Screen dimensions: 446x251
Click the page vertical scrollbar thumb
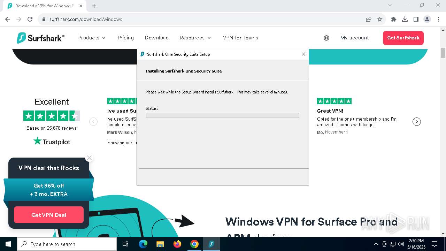443,53
